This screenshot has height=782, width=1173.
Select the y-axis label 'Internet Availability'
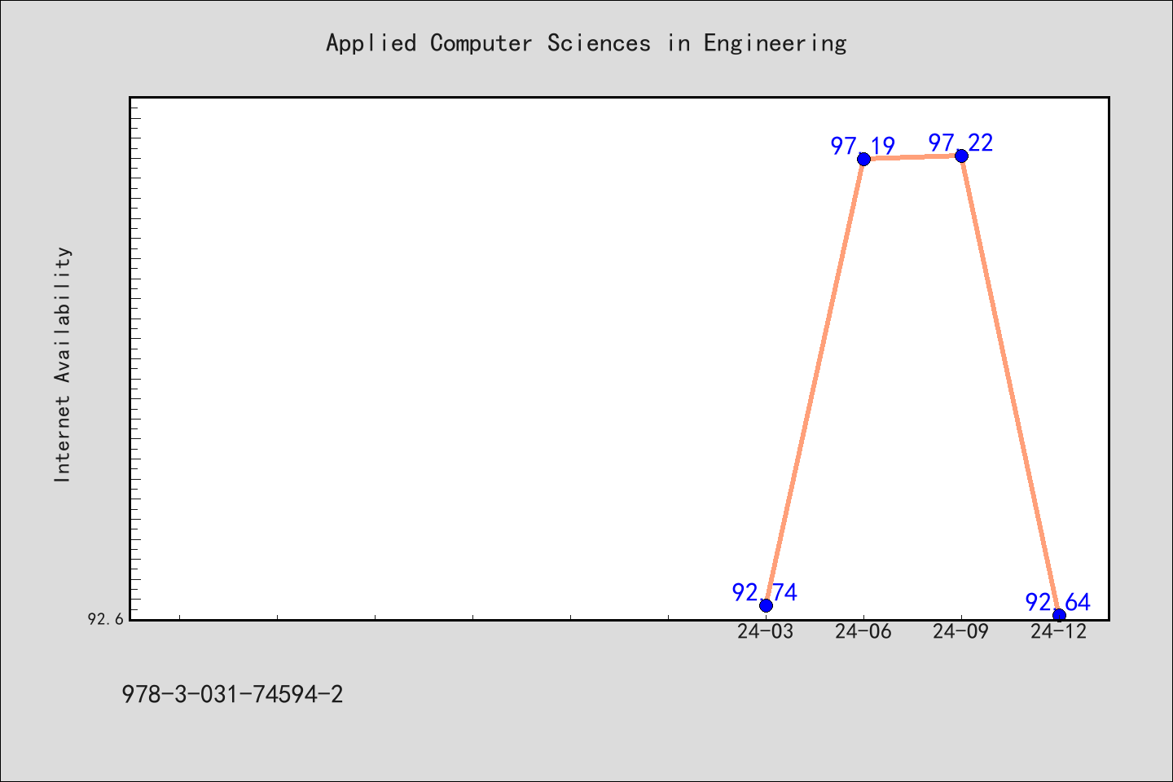pyautogui.click(x=63, y=364)
